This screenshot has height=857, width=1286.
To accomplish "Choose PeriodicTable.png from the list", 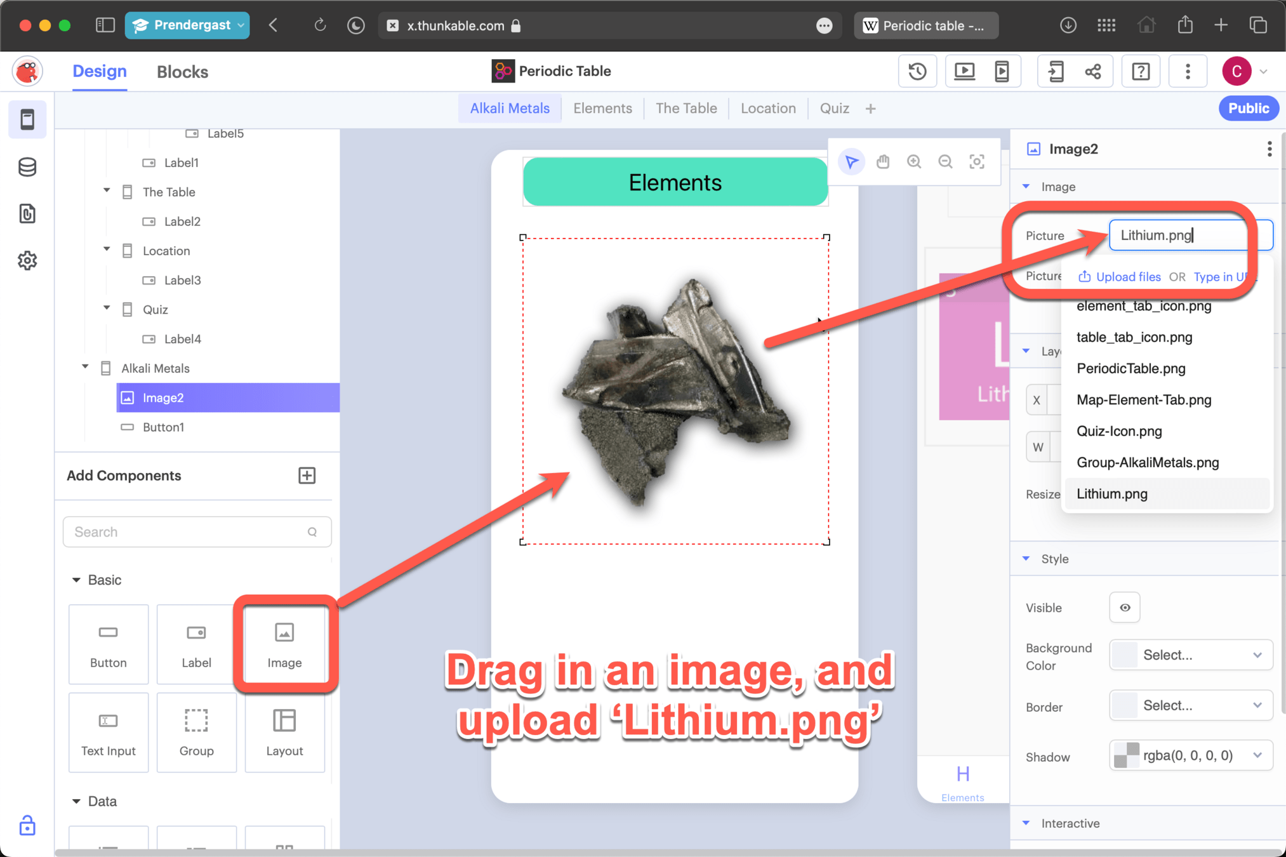I will tap(1130, 368).
